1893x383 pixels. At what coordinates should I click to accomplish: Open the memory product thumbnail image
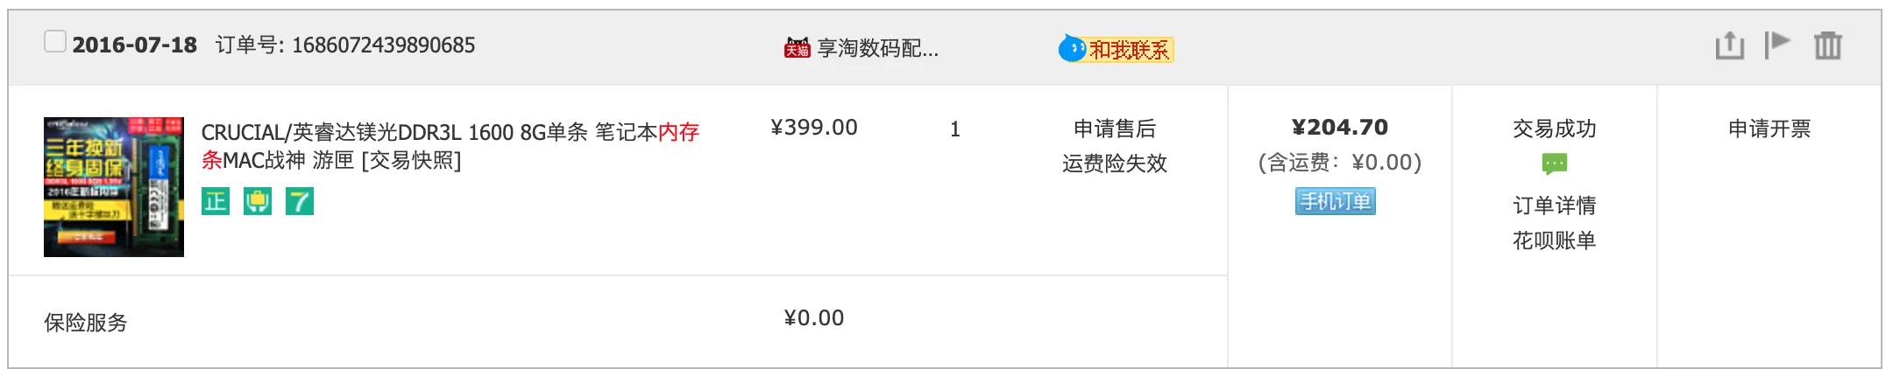coord(114,187)
